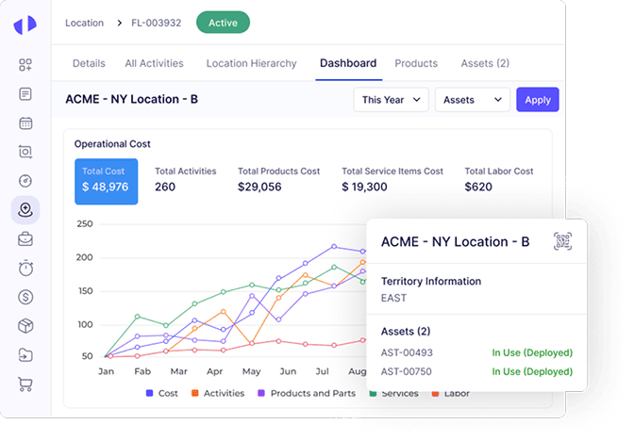Click In Use (Deployed) status for AST-00493
This screenshot has width=634, height=441.
click(532, 352)
